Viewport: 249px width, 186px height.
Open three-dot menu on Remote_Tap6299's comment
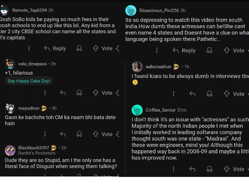point(29,48)
